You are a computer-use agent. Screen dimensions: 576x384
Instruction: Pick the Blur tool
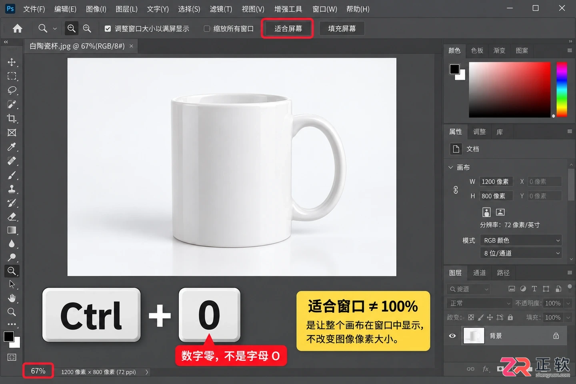12,244
